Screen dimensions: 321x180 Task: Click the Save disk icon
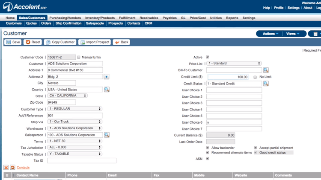[9, 42]
